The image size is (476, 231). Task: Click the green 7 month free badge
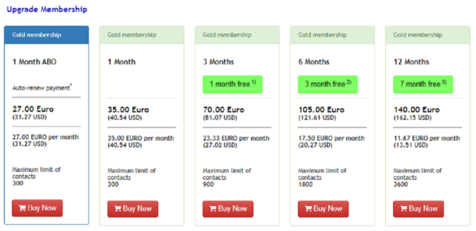(x=423, y=84)
